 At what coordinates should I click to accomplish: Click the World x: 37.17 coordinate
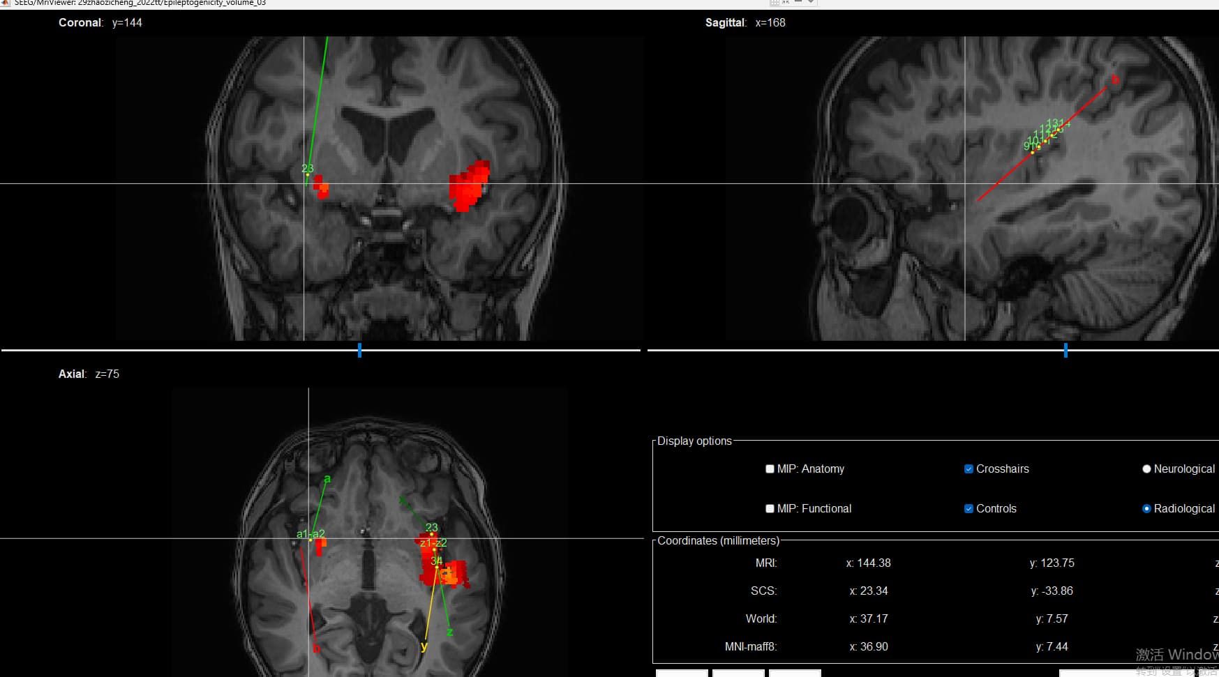[x=868, y=619]
